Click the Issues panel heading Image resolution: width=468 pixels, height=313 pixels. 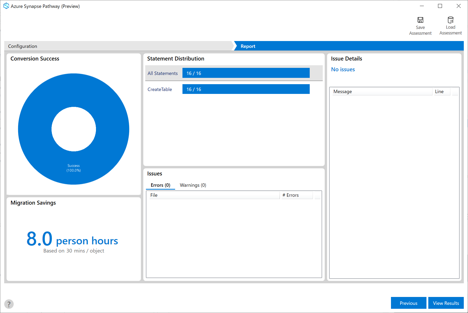point(155,174)
